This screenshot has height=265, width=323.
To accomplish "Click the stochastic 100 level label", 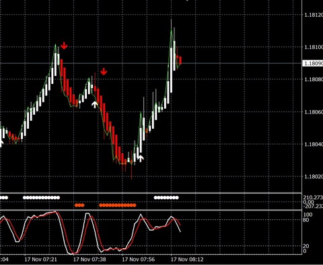I will (308, 215).
